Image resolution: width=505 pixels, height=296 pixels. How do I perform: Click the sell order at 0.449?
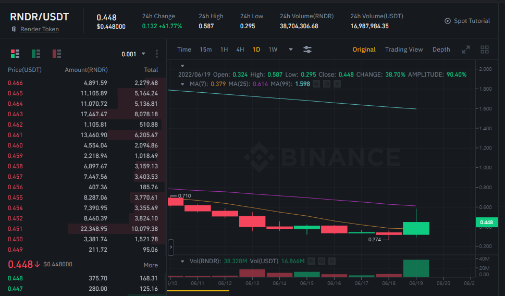pos(83,250)
